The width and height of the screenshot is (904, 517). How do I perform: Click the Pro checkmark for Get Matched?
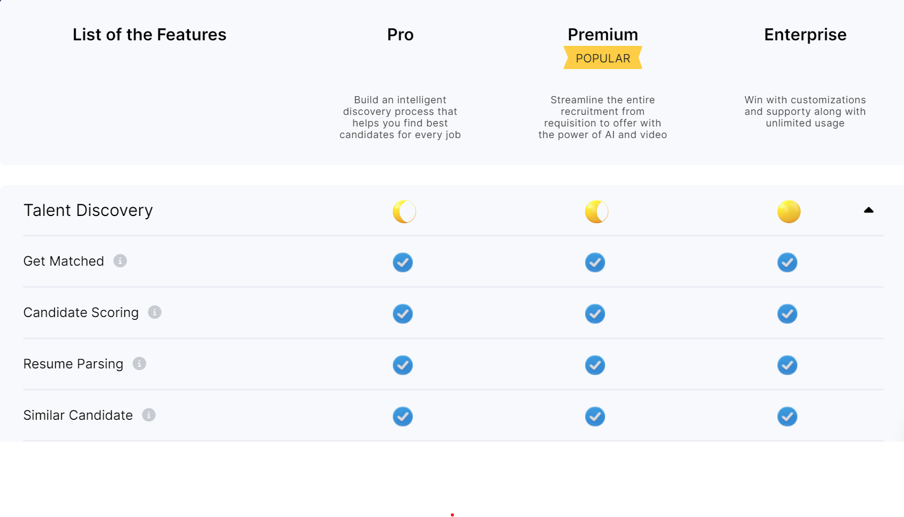pos(403,262)
